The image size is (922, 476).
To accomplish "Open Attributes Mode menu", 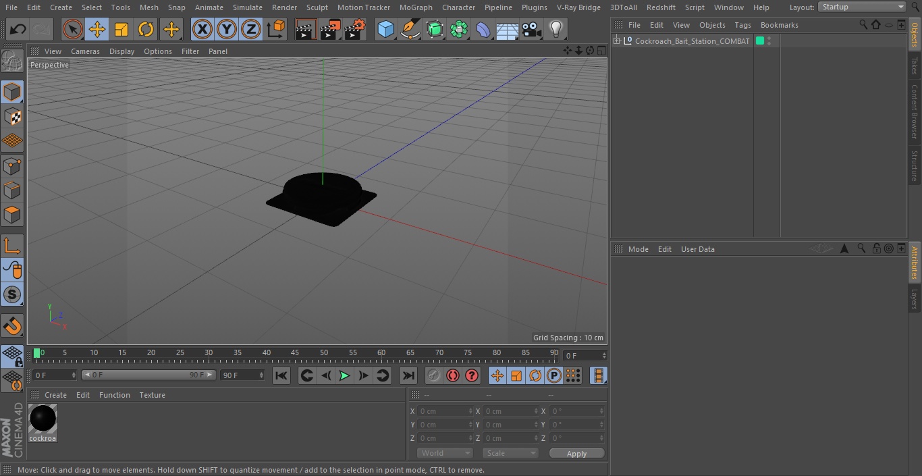I will 638,249.
